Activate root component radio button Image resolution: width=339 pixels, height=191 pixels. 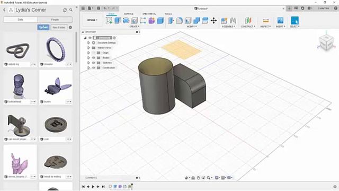click(x=114, y=38)
